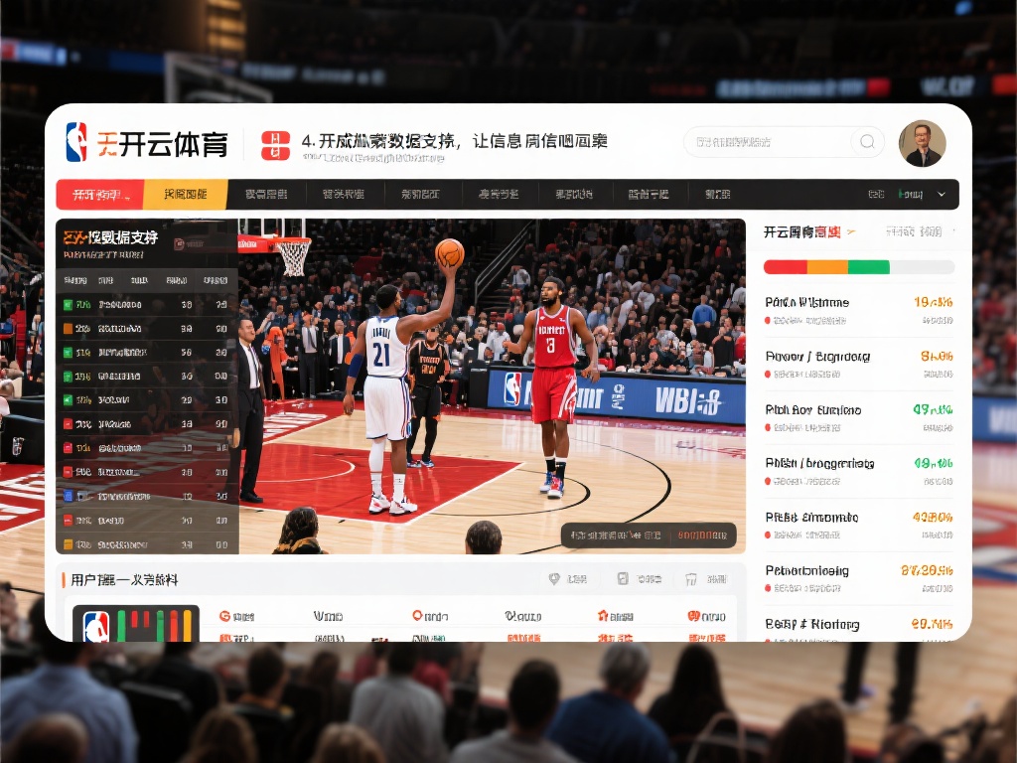
Task: Click the cart icon in user section header
Action: [692, 578]
